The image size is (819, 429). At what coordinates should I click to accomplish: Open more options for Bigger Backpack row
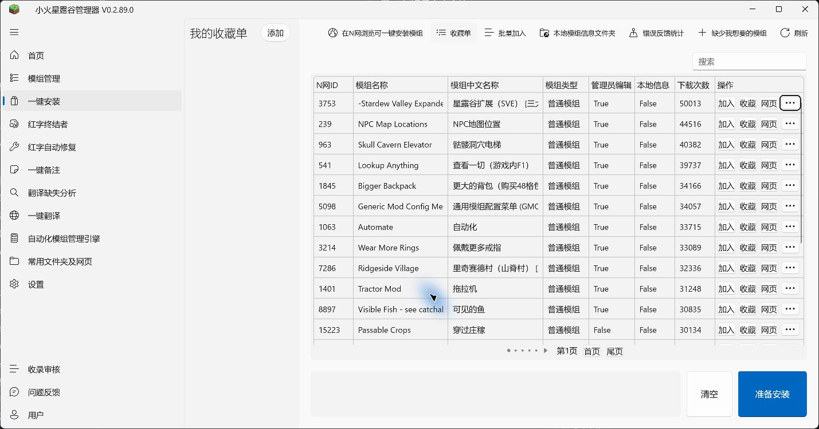pyautogui.click(x=790, y=185)
